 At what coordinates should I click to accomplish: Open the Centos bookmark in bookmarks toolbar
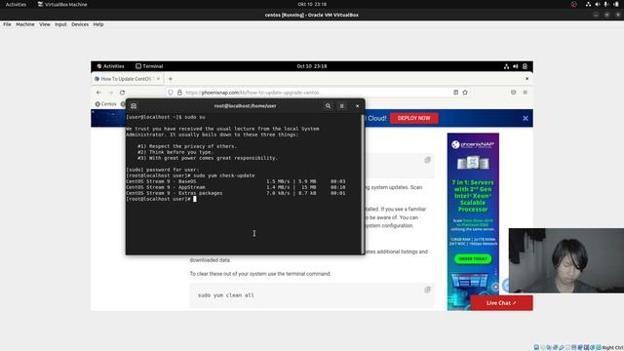pos(105,104)
